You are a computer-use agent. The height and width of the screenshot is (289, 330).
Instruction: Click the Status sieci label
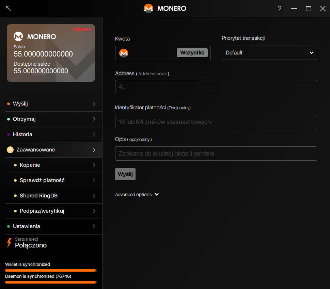click(27, 239)
